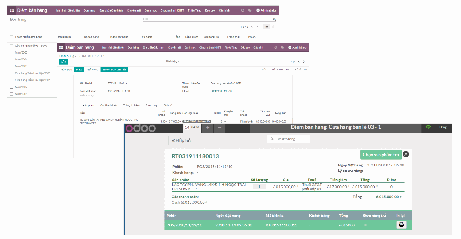Image resolution: width=461 pixels, height=239 pixels.
Task: Click the Tìm đơn hàng search field
Action: click(288, 139)
